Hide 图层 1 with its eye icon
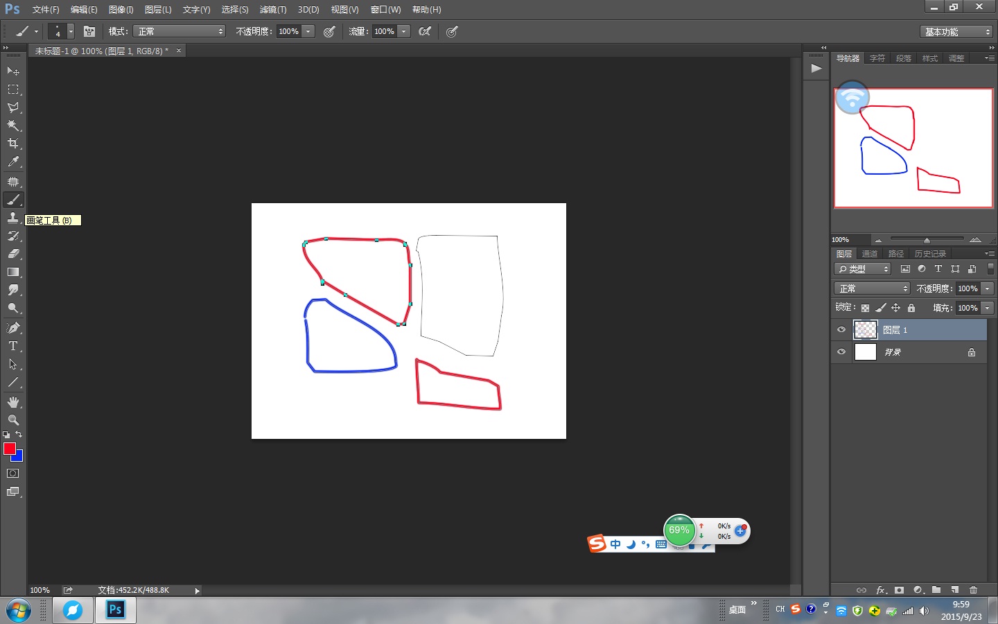This screenshot has width=998, height=624. [841, 330]
